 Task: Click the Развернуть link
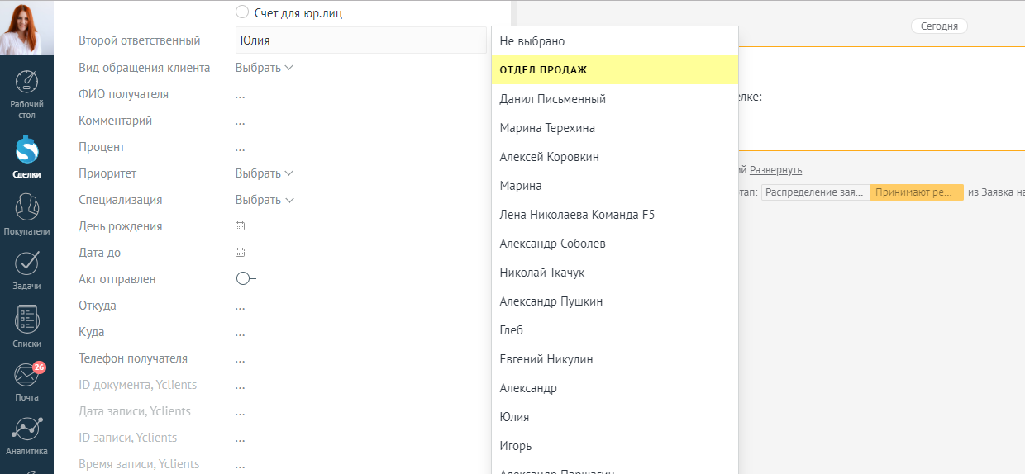click(775, 170)
